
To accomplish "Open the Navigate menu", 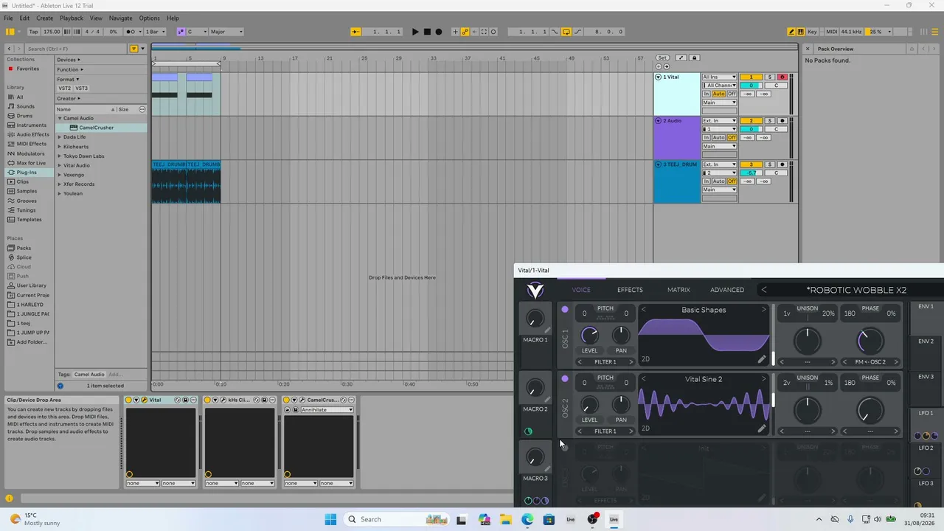I will (120, 18).
